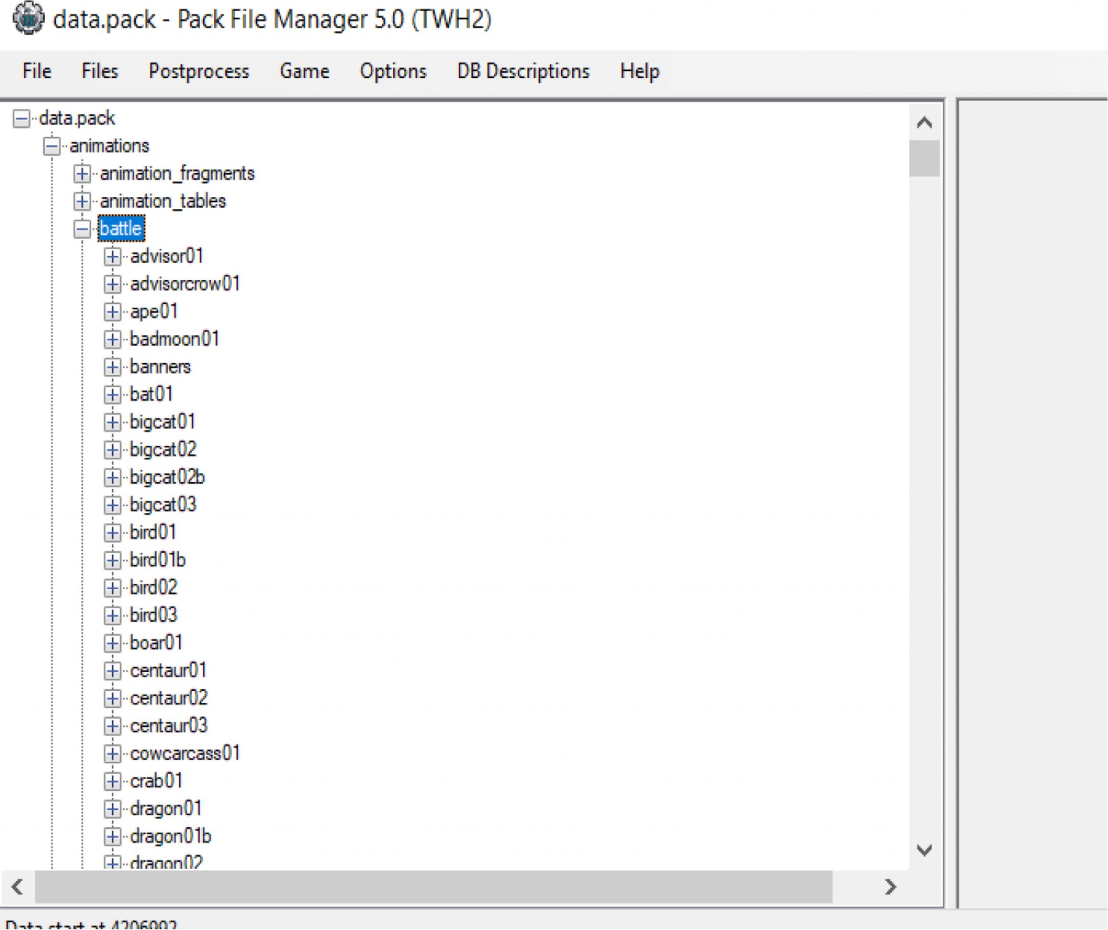Open the File menu
1108x930 pixels.
click(x=37, y=71)
